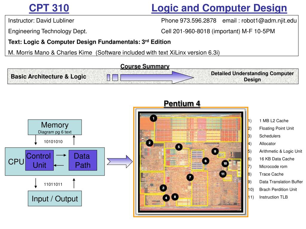Select "Text: Logic & Computer Design Fundamentals: 3rd Edition"
Screen dimensions: 306x229
click(x=89, y=42)
